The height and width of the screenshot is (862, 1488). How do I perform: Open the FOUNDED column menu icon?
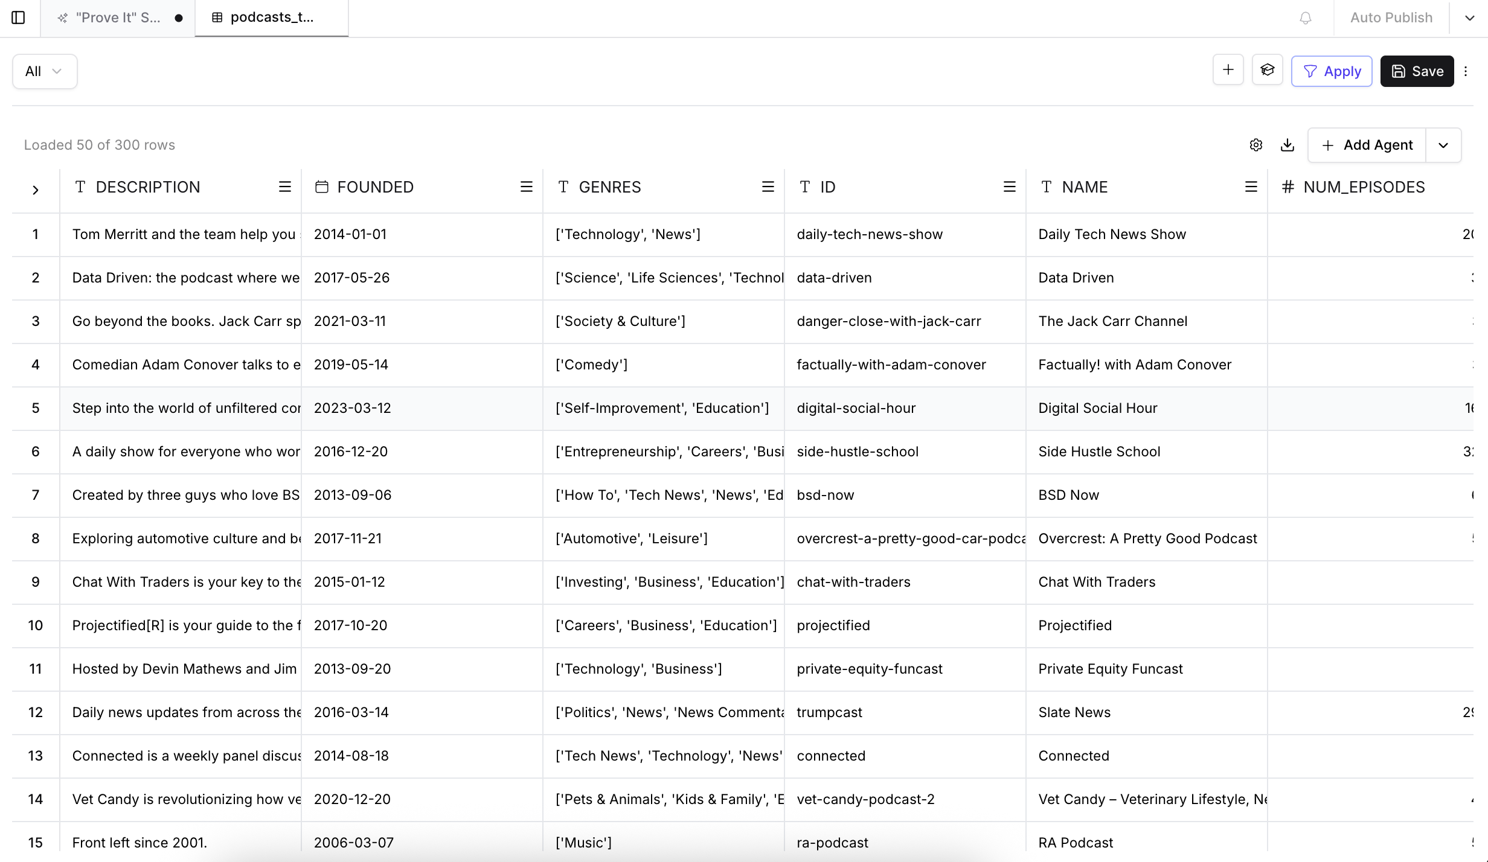[x=526, y=187]
